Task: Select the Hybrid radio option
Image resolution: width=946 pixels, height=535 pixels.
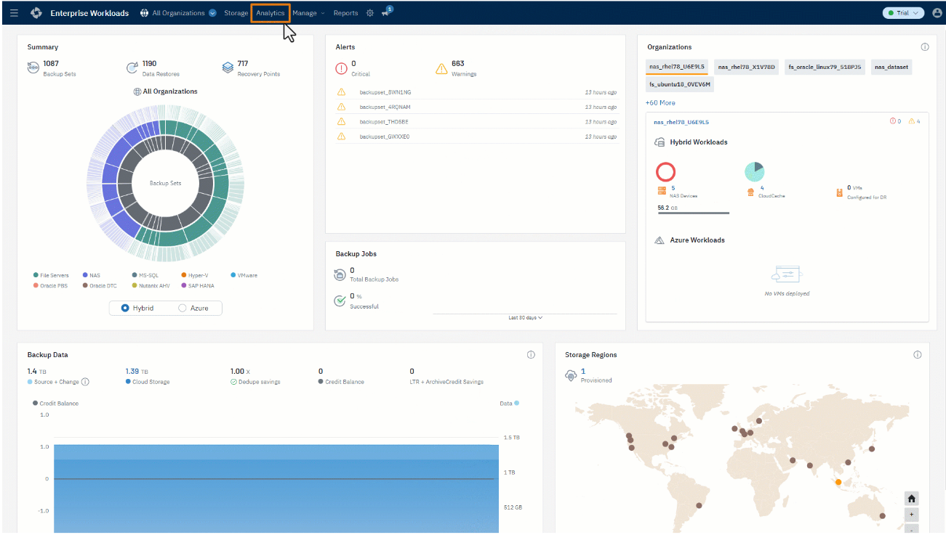Action: (126, 309)
